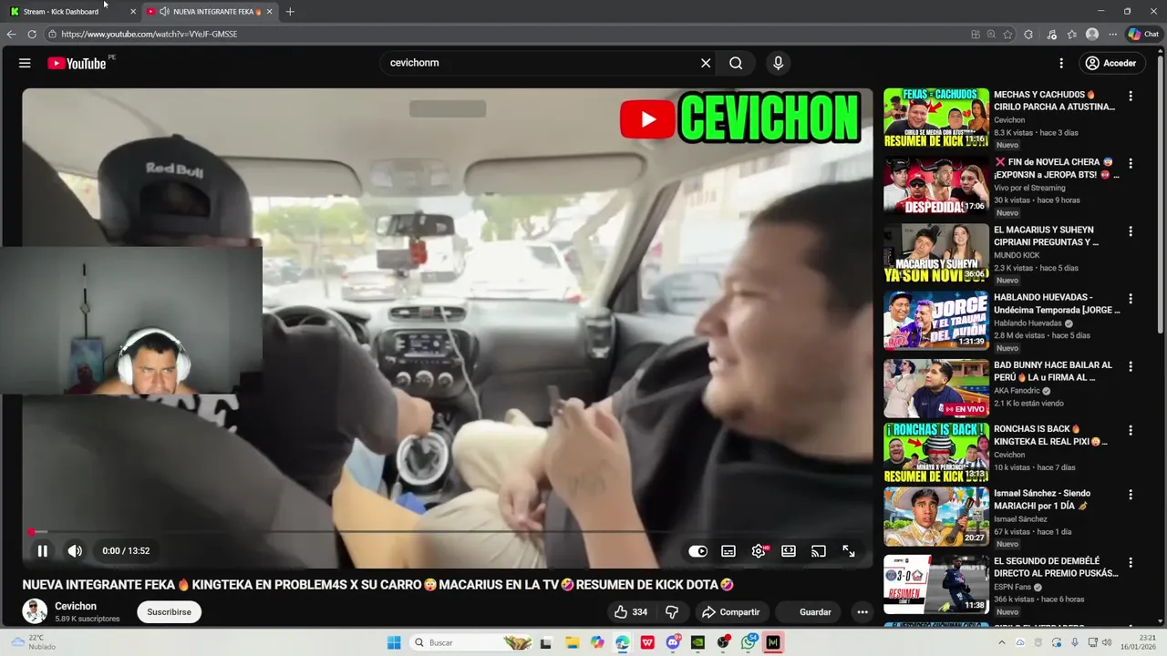Start voice search with microphone

point(778,63)
